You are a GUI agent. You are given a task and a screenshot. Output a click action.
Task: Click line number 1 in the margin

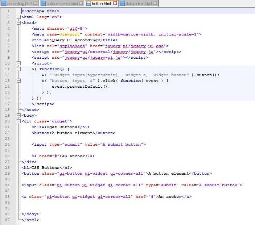tap(8, 11)
